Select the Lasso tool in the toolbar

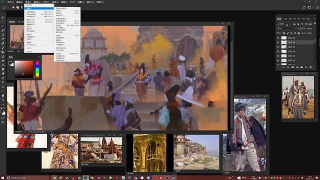pos(3,26)
